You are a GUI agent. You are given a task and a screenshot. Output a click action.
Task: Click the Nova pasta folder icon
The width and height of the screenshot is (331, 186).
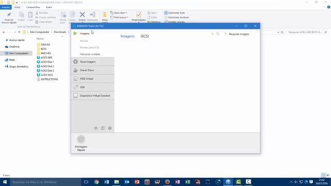(104, 15)
